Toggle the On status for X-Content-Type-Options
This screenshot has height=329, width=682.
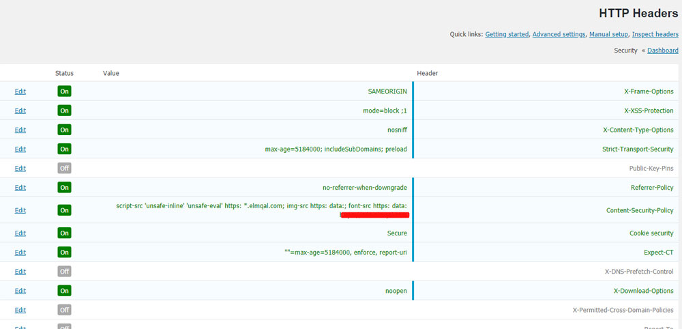pos(64,130)
